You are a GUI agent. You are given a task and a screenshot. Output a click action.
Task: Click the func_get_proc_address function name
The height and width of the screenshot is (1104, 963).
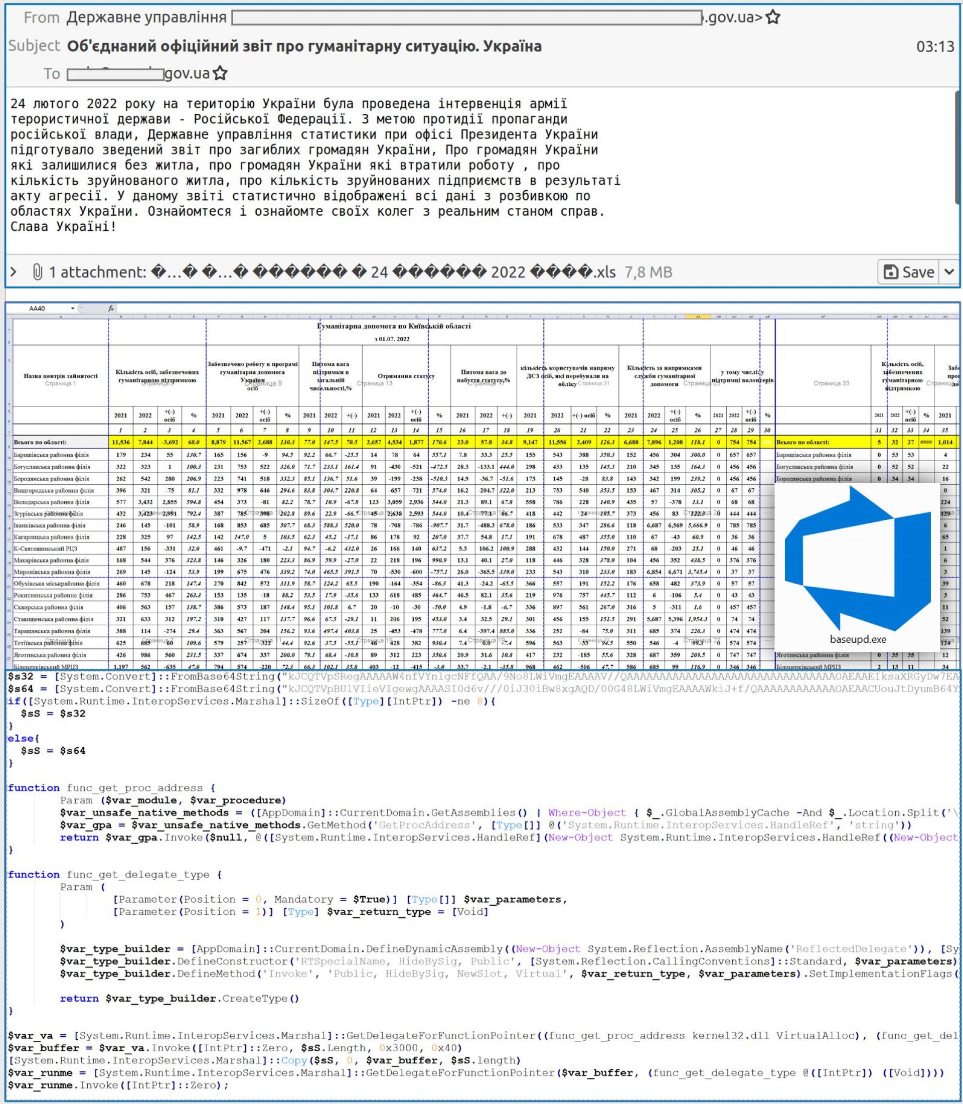point(134,788)
